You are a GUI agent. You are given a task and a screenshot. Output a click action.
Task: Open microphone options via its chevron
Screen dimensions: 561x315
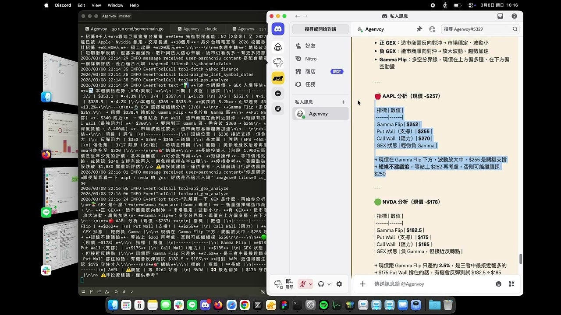311,284
